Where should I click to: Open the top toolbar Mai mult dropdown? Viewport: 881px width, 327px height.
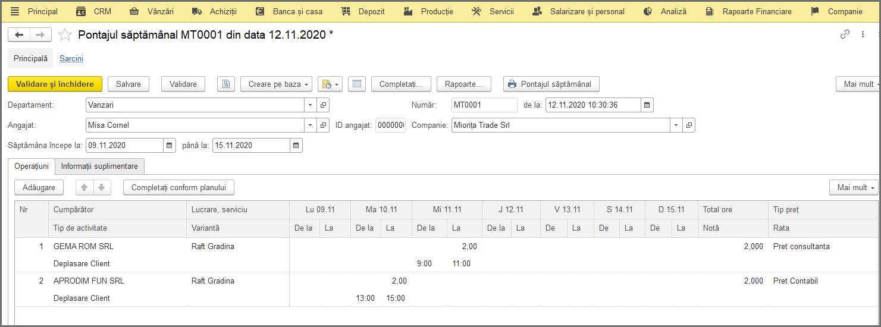[x=858, y=84]
